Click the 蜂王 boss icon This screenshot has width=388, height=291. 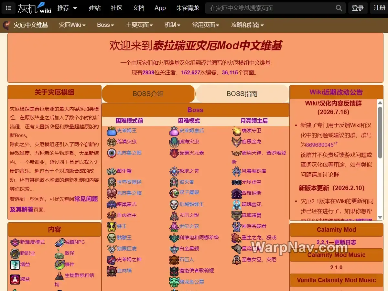[x=112, y=226]
